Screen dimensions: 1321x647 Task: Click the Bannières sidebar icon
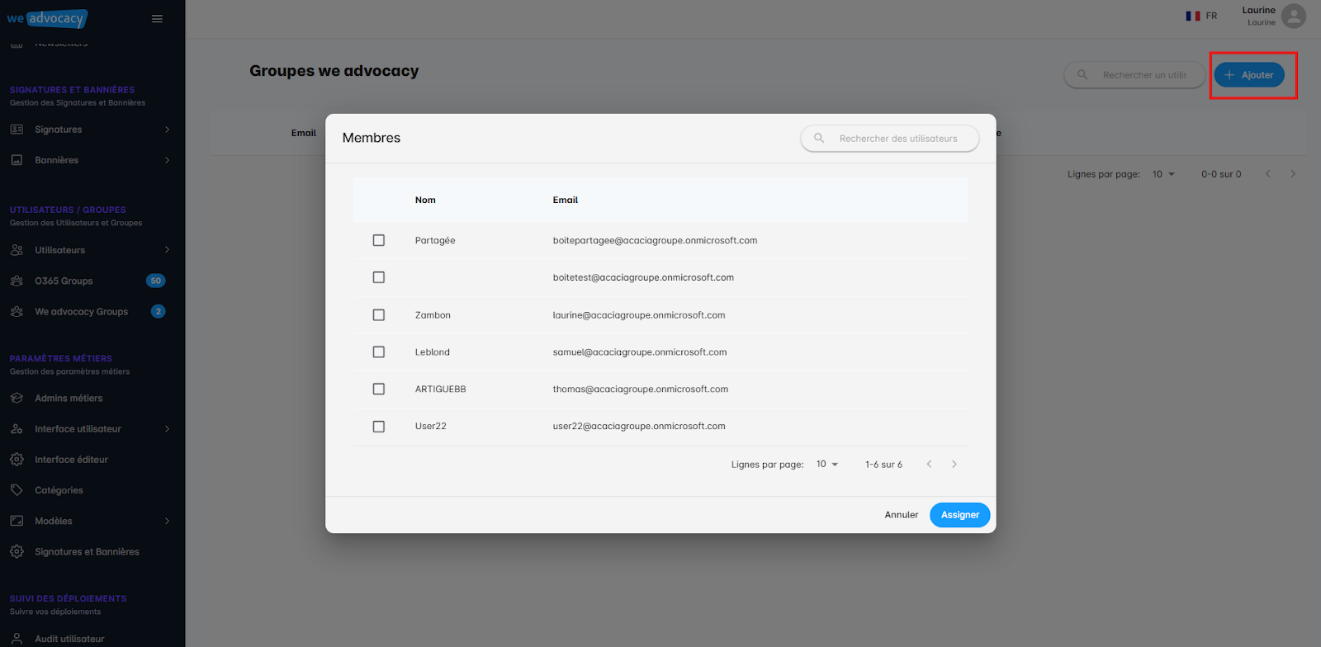[17, 160]
